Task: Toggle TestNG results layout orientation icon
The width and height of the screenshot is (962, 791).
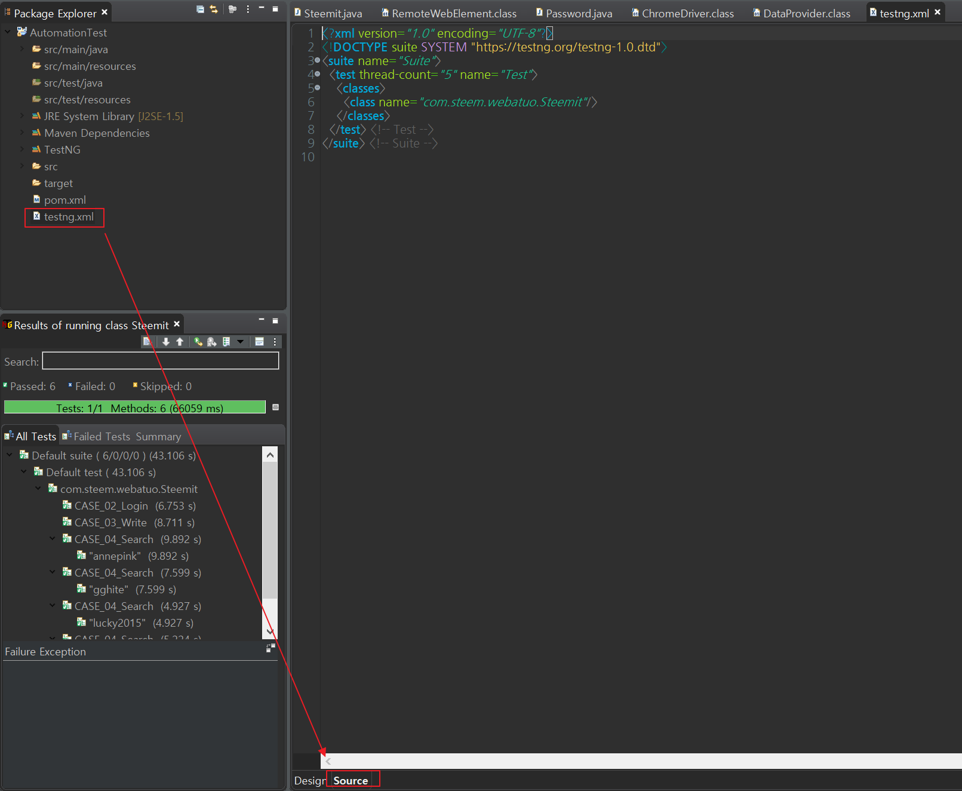Action: [259, 342]
